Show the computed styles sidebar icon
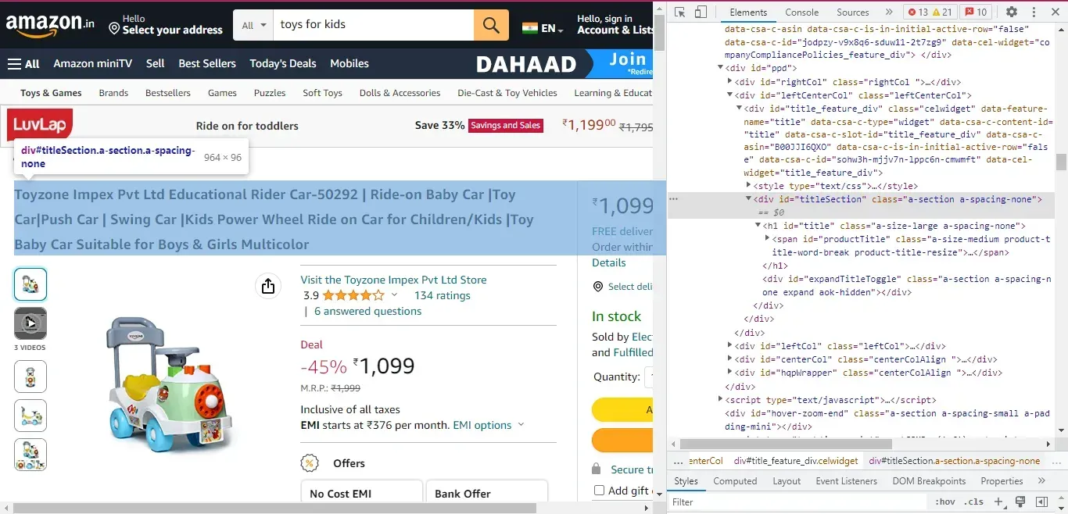Viewport: 1068px width, 514px height. (1041, 502)
